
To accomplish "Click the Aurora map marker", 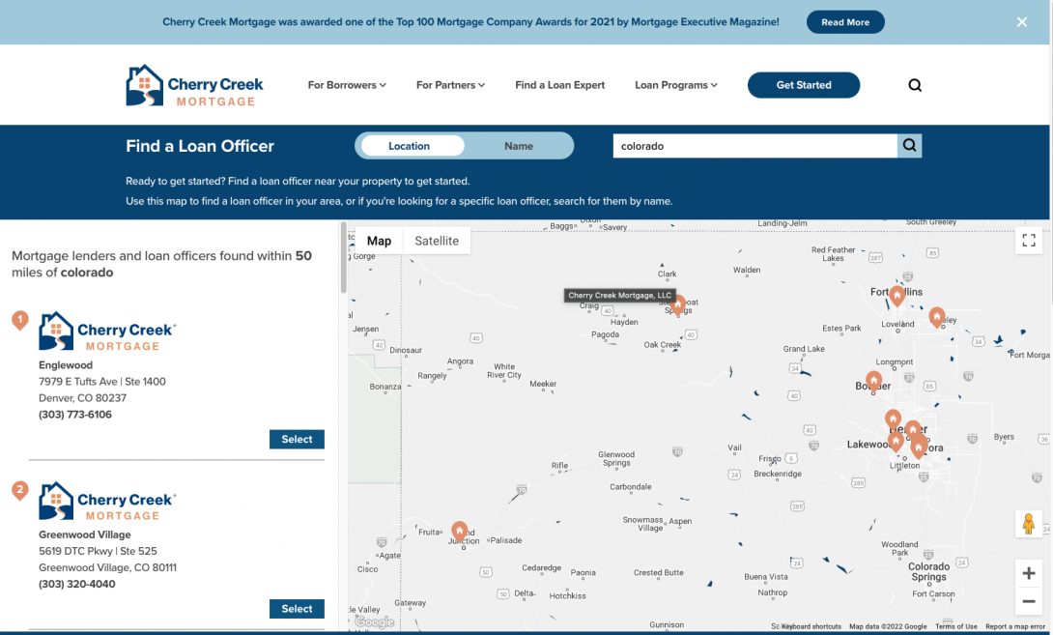I will pyautogui.click(x=919, y=447).
